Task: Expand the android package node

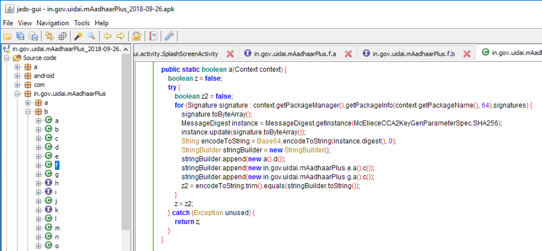Action: pyautogui.click(x=17, y=76)
